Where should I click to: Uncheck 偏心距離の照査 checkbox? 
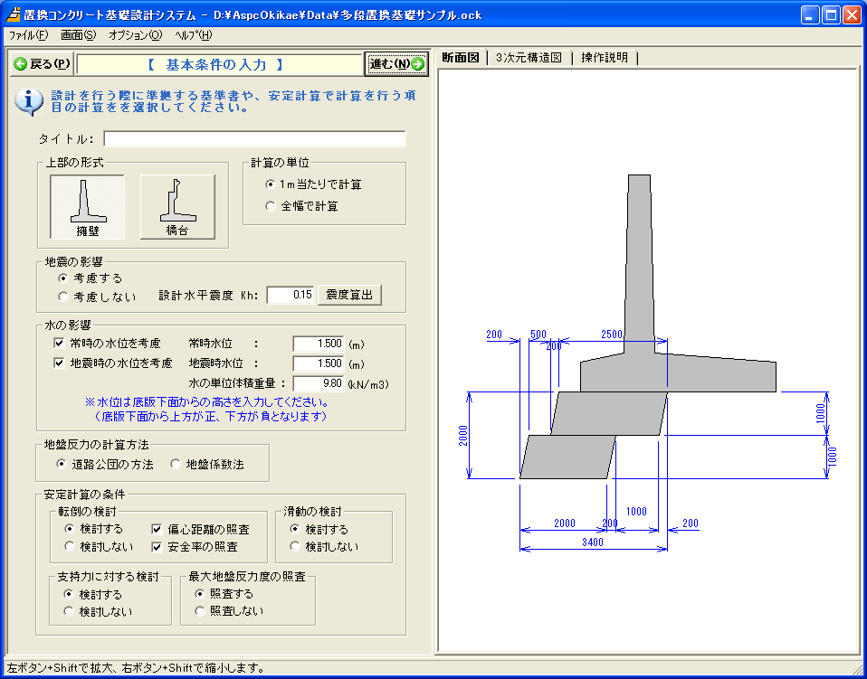point(157,529)
